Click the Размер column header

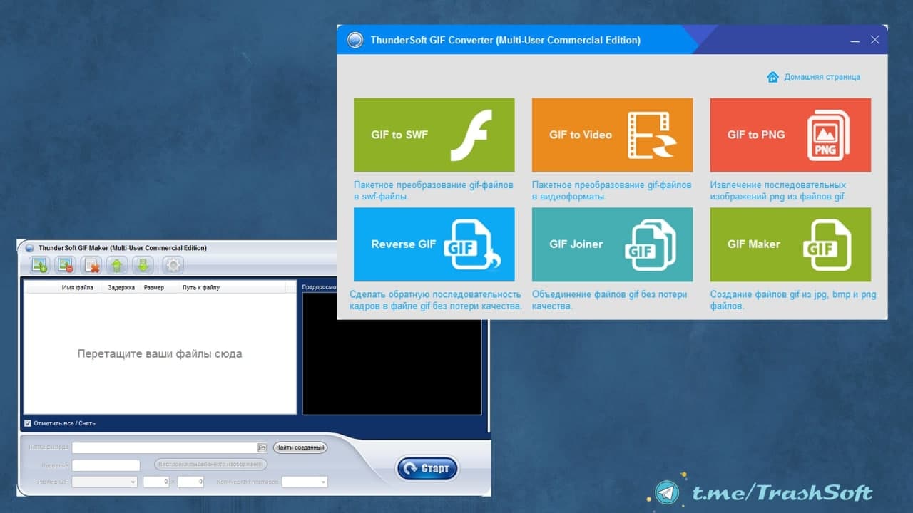point(154,288)
